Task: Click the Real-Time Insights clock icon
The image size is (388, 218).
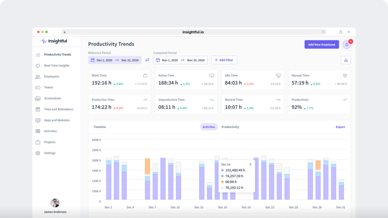Action: point(38,65)
